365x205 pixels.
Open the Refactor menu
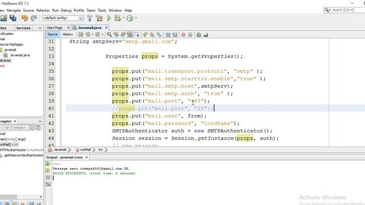43,10
